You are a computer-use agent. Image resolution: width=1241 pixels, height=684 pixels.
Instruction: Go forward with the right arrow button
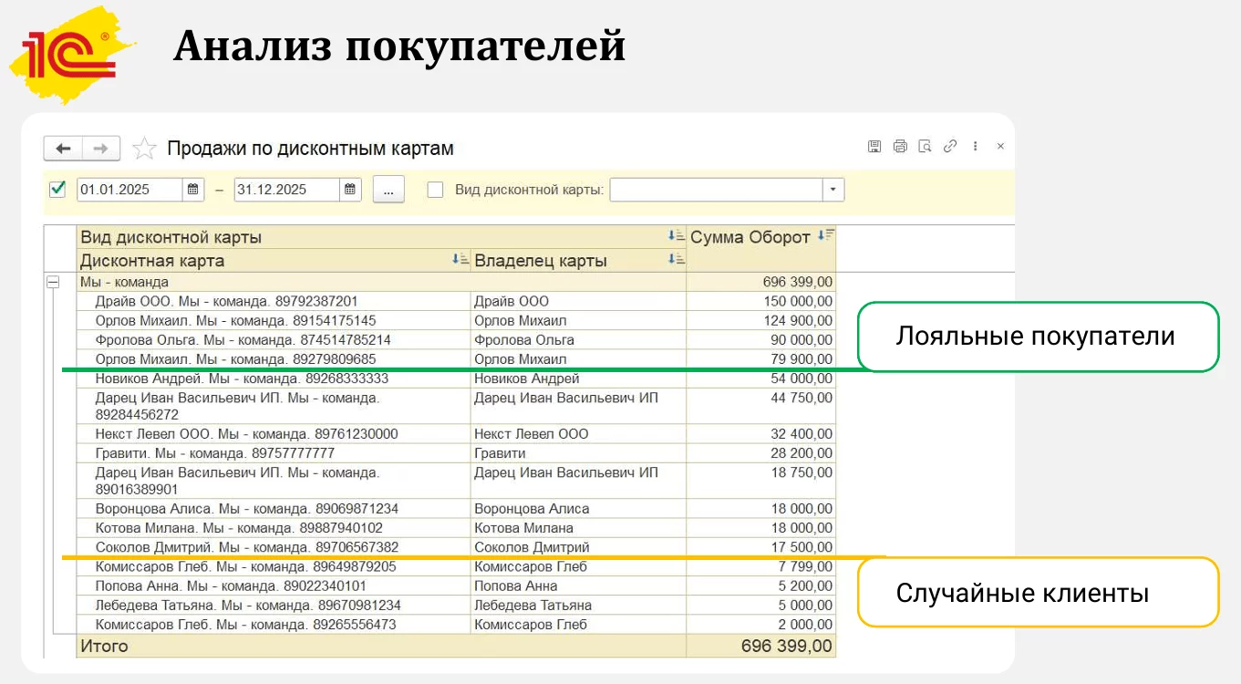click(x=101, y=149)
